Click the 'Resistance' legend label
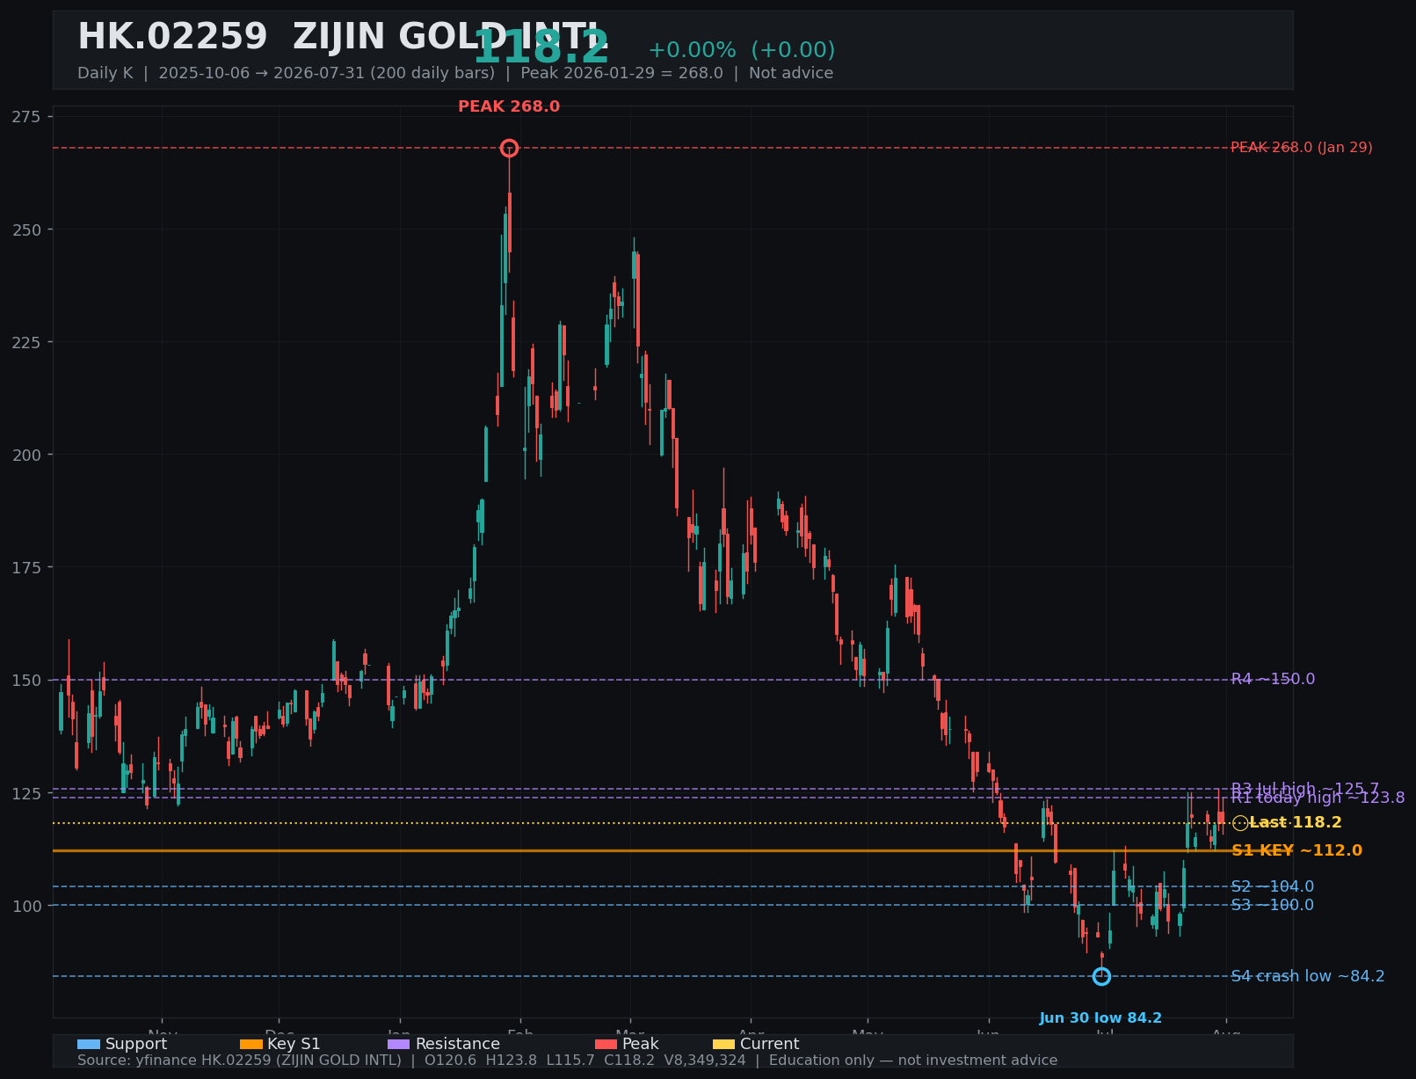This screenshot has height=1079, width=1416. point(458,1045)
